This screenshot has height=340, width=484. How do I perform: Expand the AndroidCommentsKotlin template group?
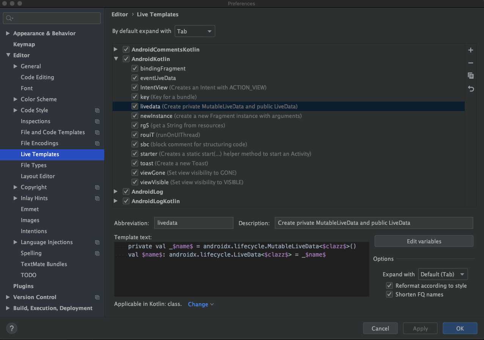pos(116,50)
